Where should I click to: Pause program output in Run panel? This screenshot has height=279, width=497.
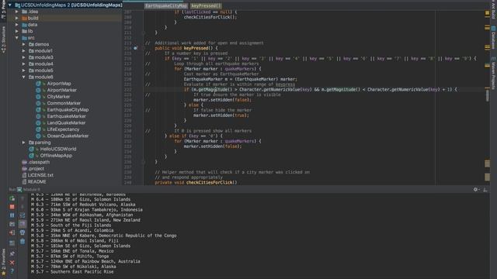pyautogui.click(x=12, y=215)
